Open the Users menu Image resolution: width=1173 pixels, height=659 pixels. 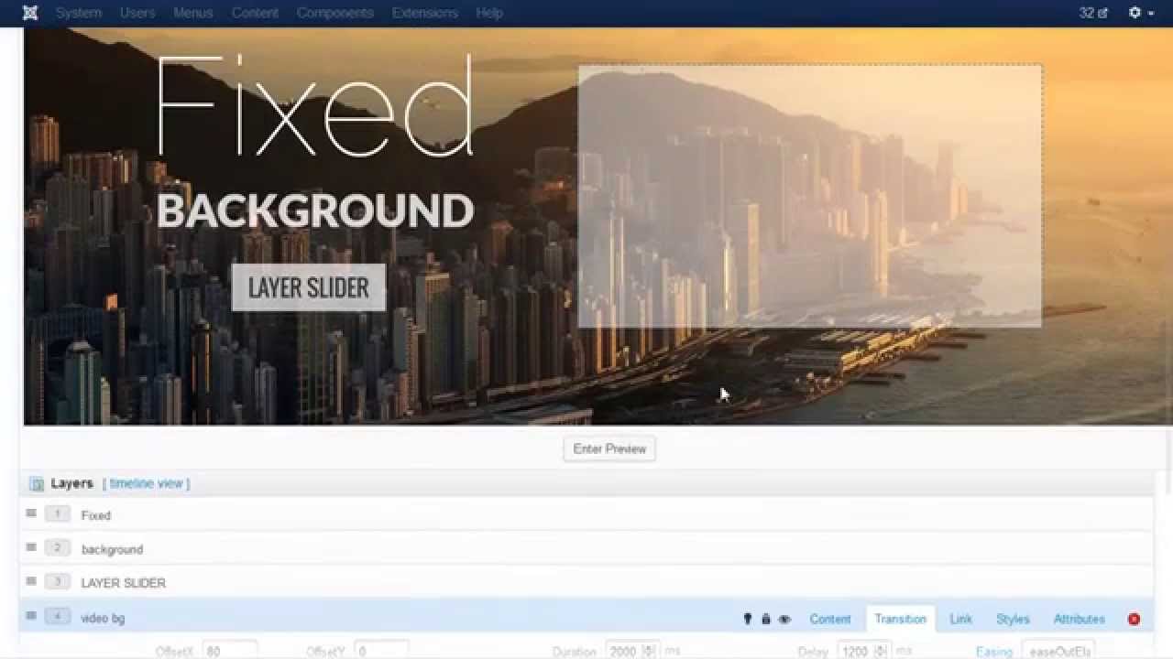pyautogui.click(x=137, y=13)
